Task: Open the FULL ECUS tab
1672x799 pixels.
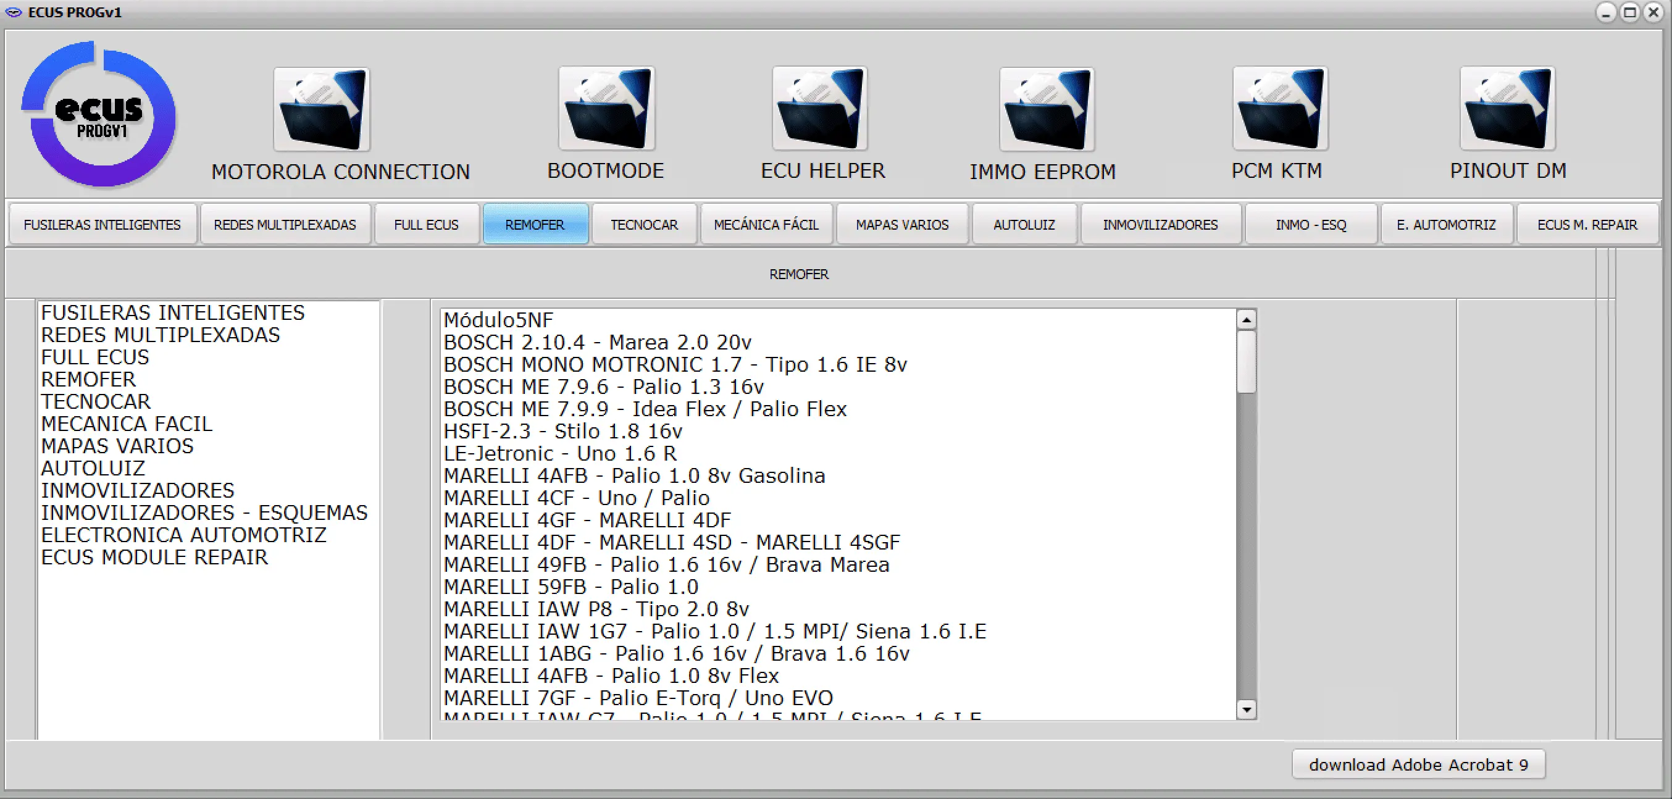Action: (427, 225)
